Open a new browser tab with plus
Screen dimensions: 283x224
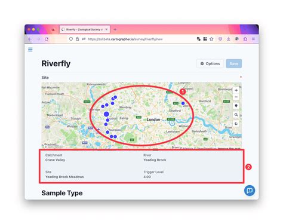click(115, 29)
